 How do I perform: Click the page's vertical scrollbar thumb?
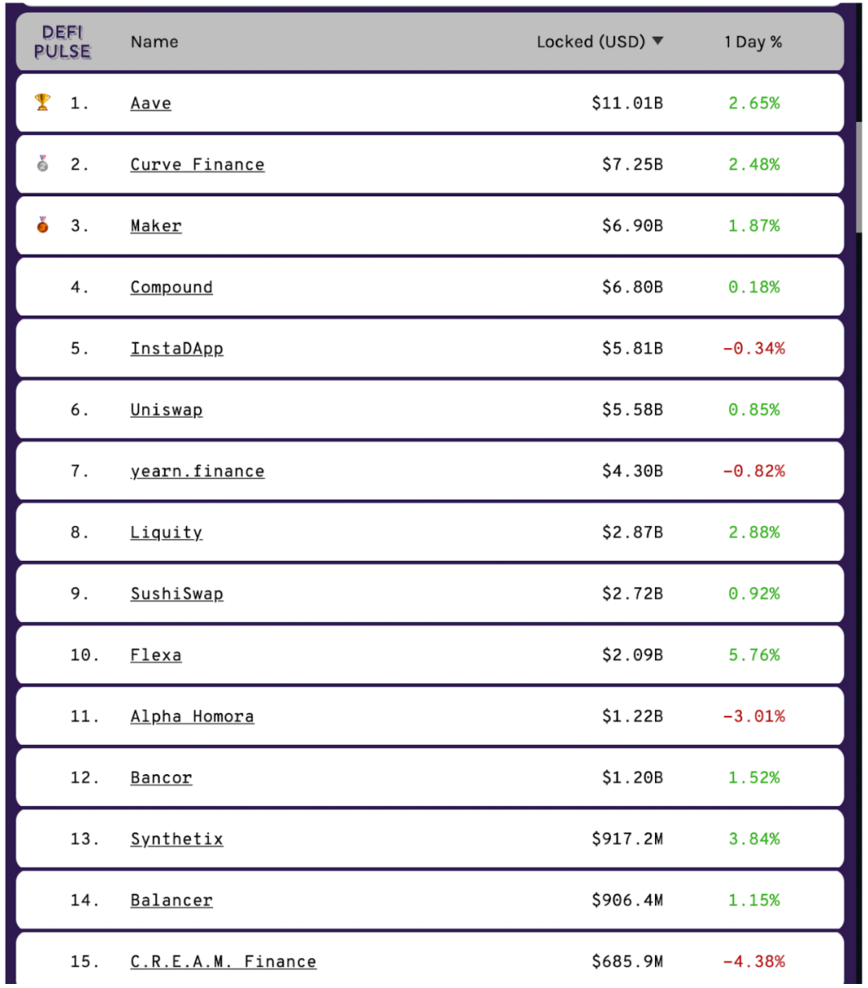coord(859,178)
